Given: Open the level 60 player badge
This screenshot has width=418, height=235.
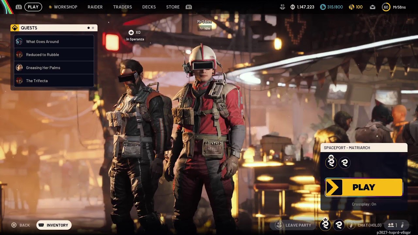Looking at the screenshot, I should pyautogui.click(x=386, y=7).
